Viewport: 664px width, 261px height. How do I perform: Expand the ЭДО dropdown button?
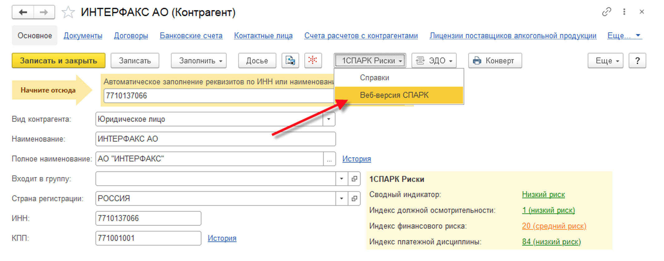tap(434, 60)
